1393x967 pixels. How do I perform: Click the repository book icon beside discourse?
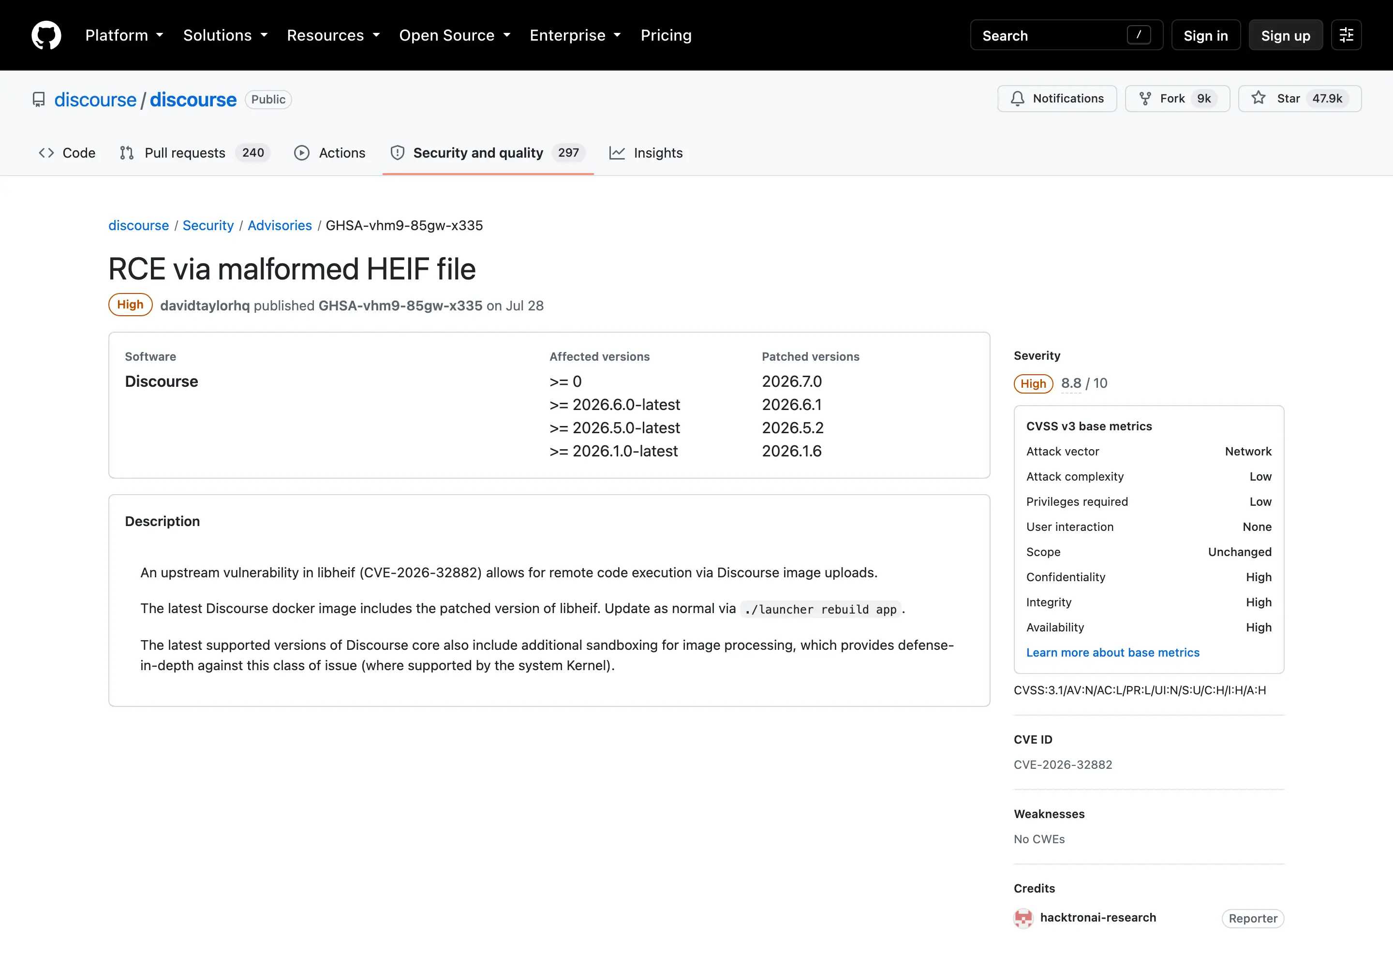tap(39, 100)
